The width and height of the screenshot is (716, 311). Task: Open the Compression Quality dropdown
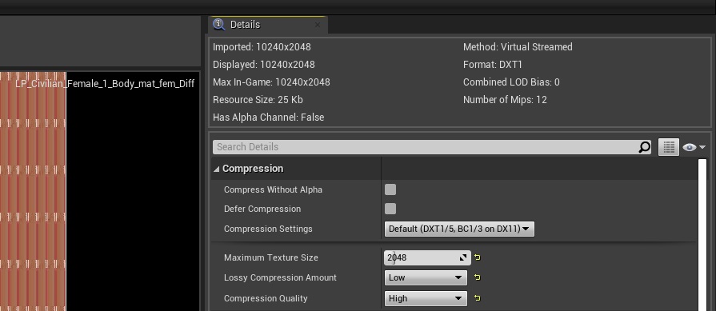(426, 298)
